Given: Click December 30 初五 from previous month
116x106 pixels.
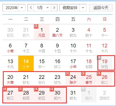Looking at the screenshot, I should (10, 32).
